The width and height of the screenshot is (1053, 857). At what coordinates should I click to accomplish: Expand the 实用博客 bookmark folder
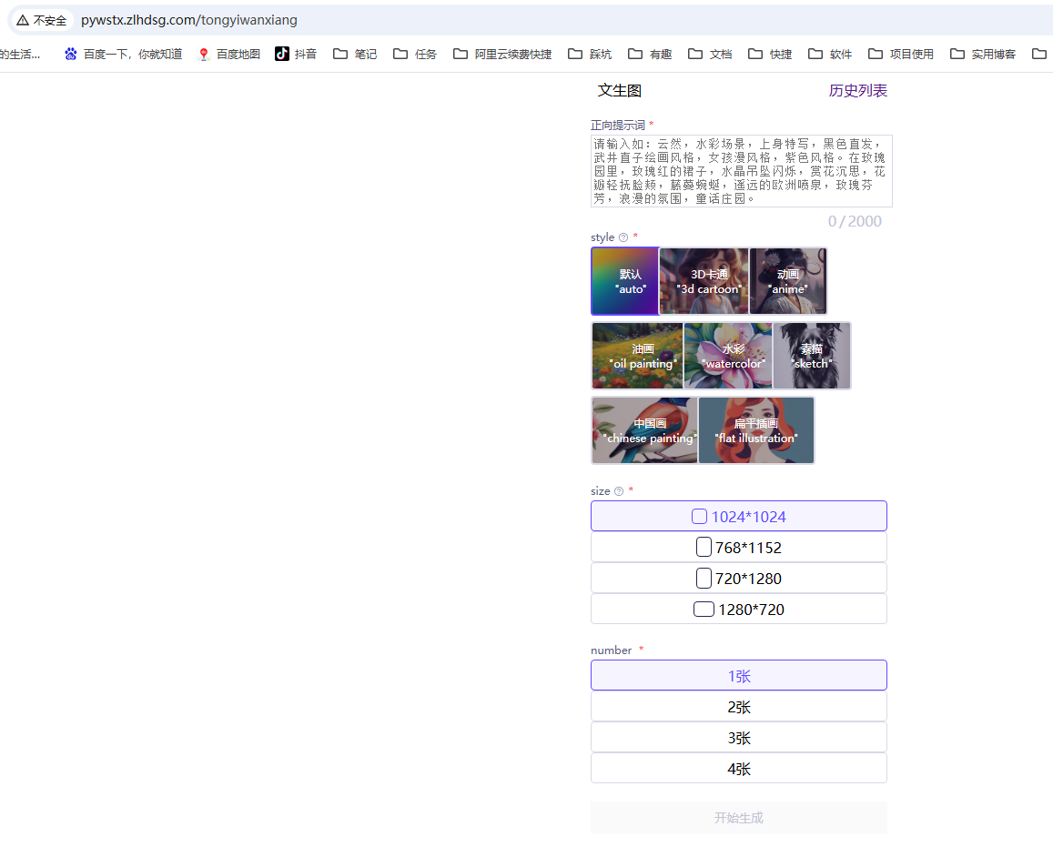tap(983, 54)
